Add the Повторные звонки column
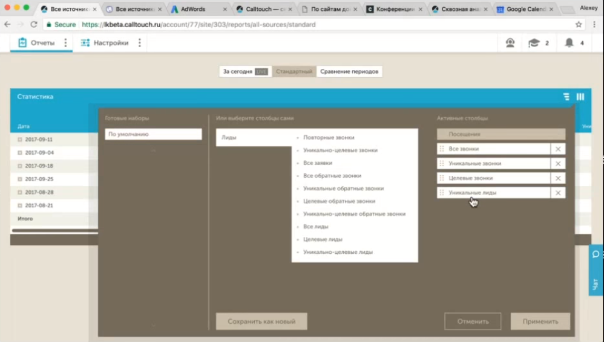The height and width of the screenshot is (342, 604). click(x=329, y=137)
